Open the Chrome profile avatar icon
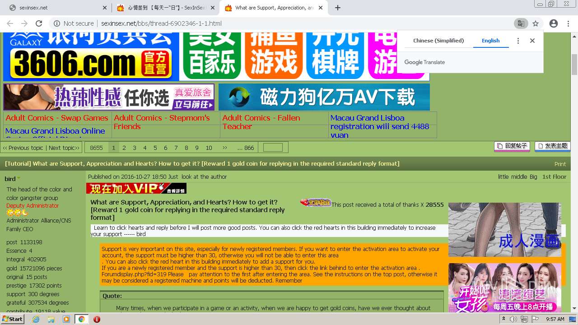The image size is (578, 325). pos(553,23)
